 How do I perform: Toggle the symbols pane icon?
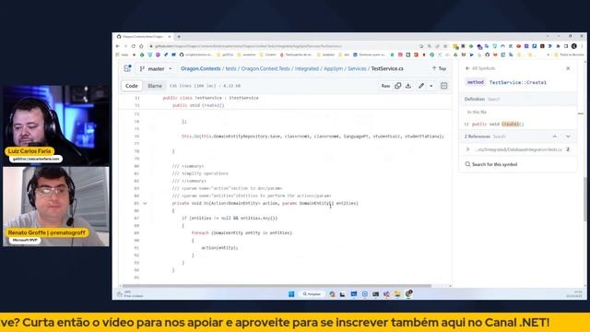[x=444, y=86]
